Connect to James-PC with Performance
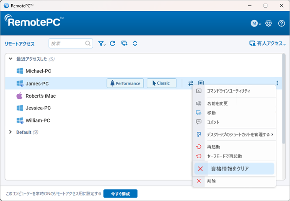Image resolution: width=290 pixels, height=201 pixels. (x=125, y=83)
